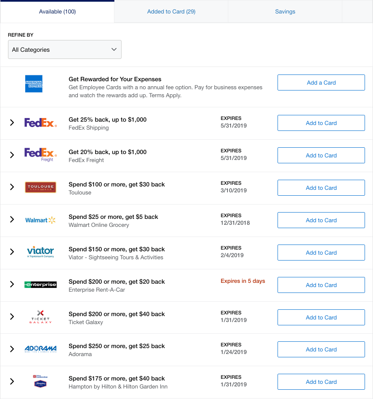Open the All Categories dropdown
The width and height of the screenshot is (373, 399).
(x=65, y=49)
